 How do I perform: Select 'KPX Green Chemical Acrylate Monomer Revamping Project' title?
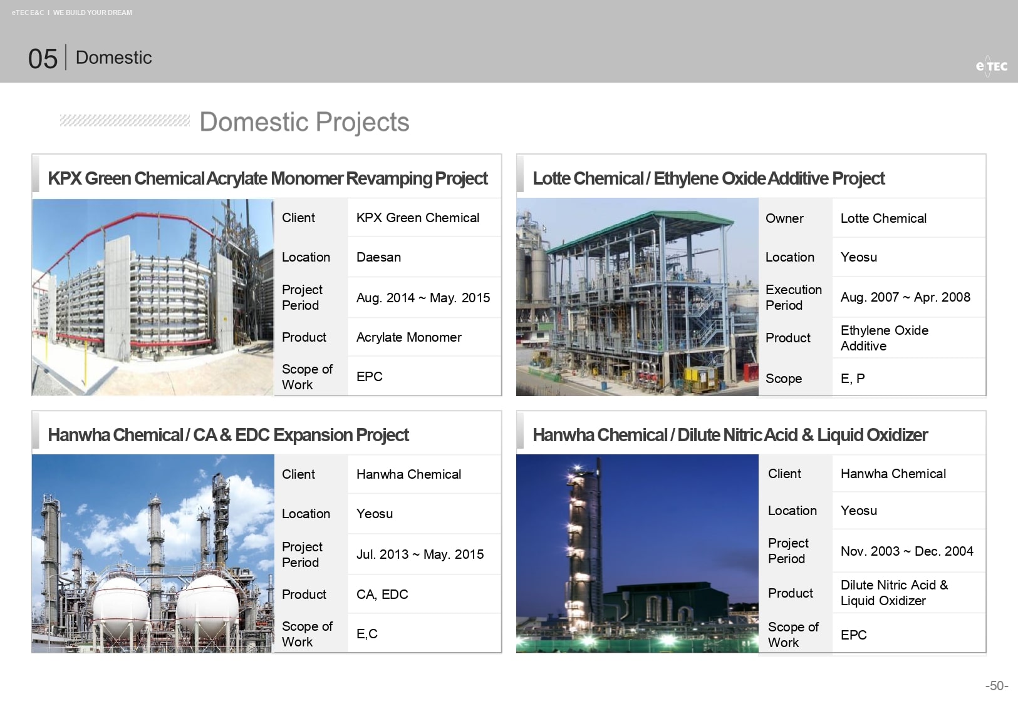coord(267,178)
